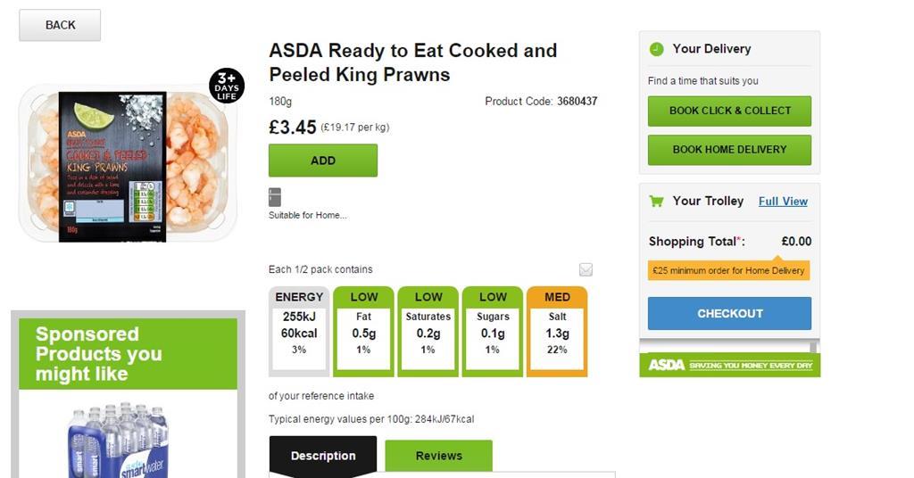This screenshot has height=478, width=914.
Task: Click the king prawns product image
Action: (125, 165)
